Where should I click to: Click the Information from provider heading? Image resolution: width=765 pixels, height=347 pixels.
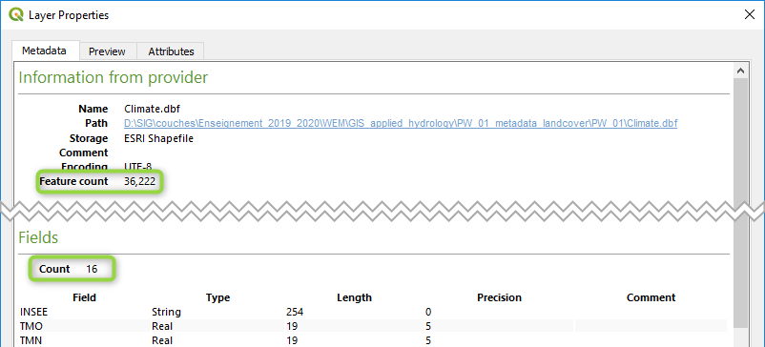coord(114,77)
